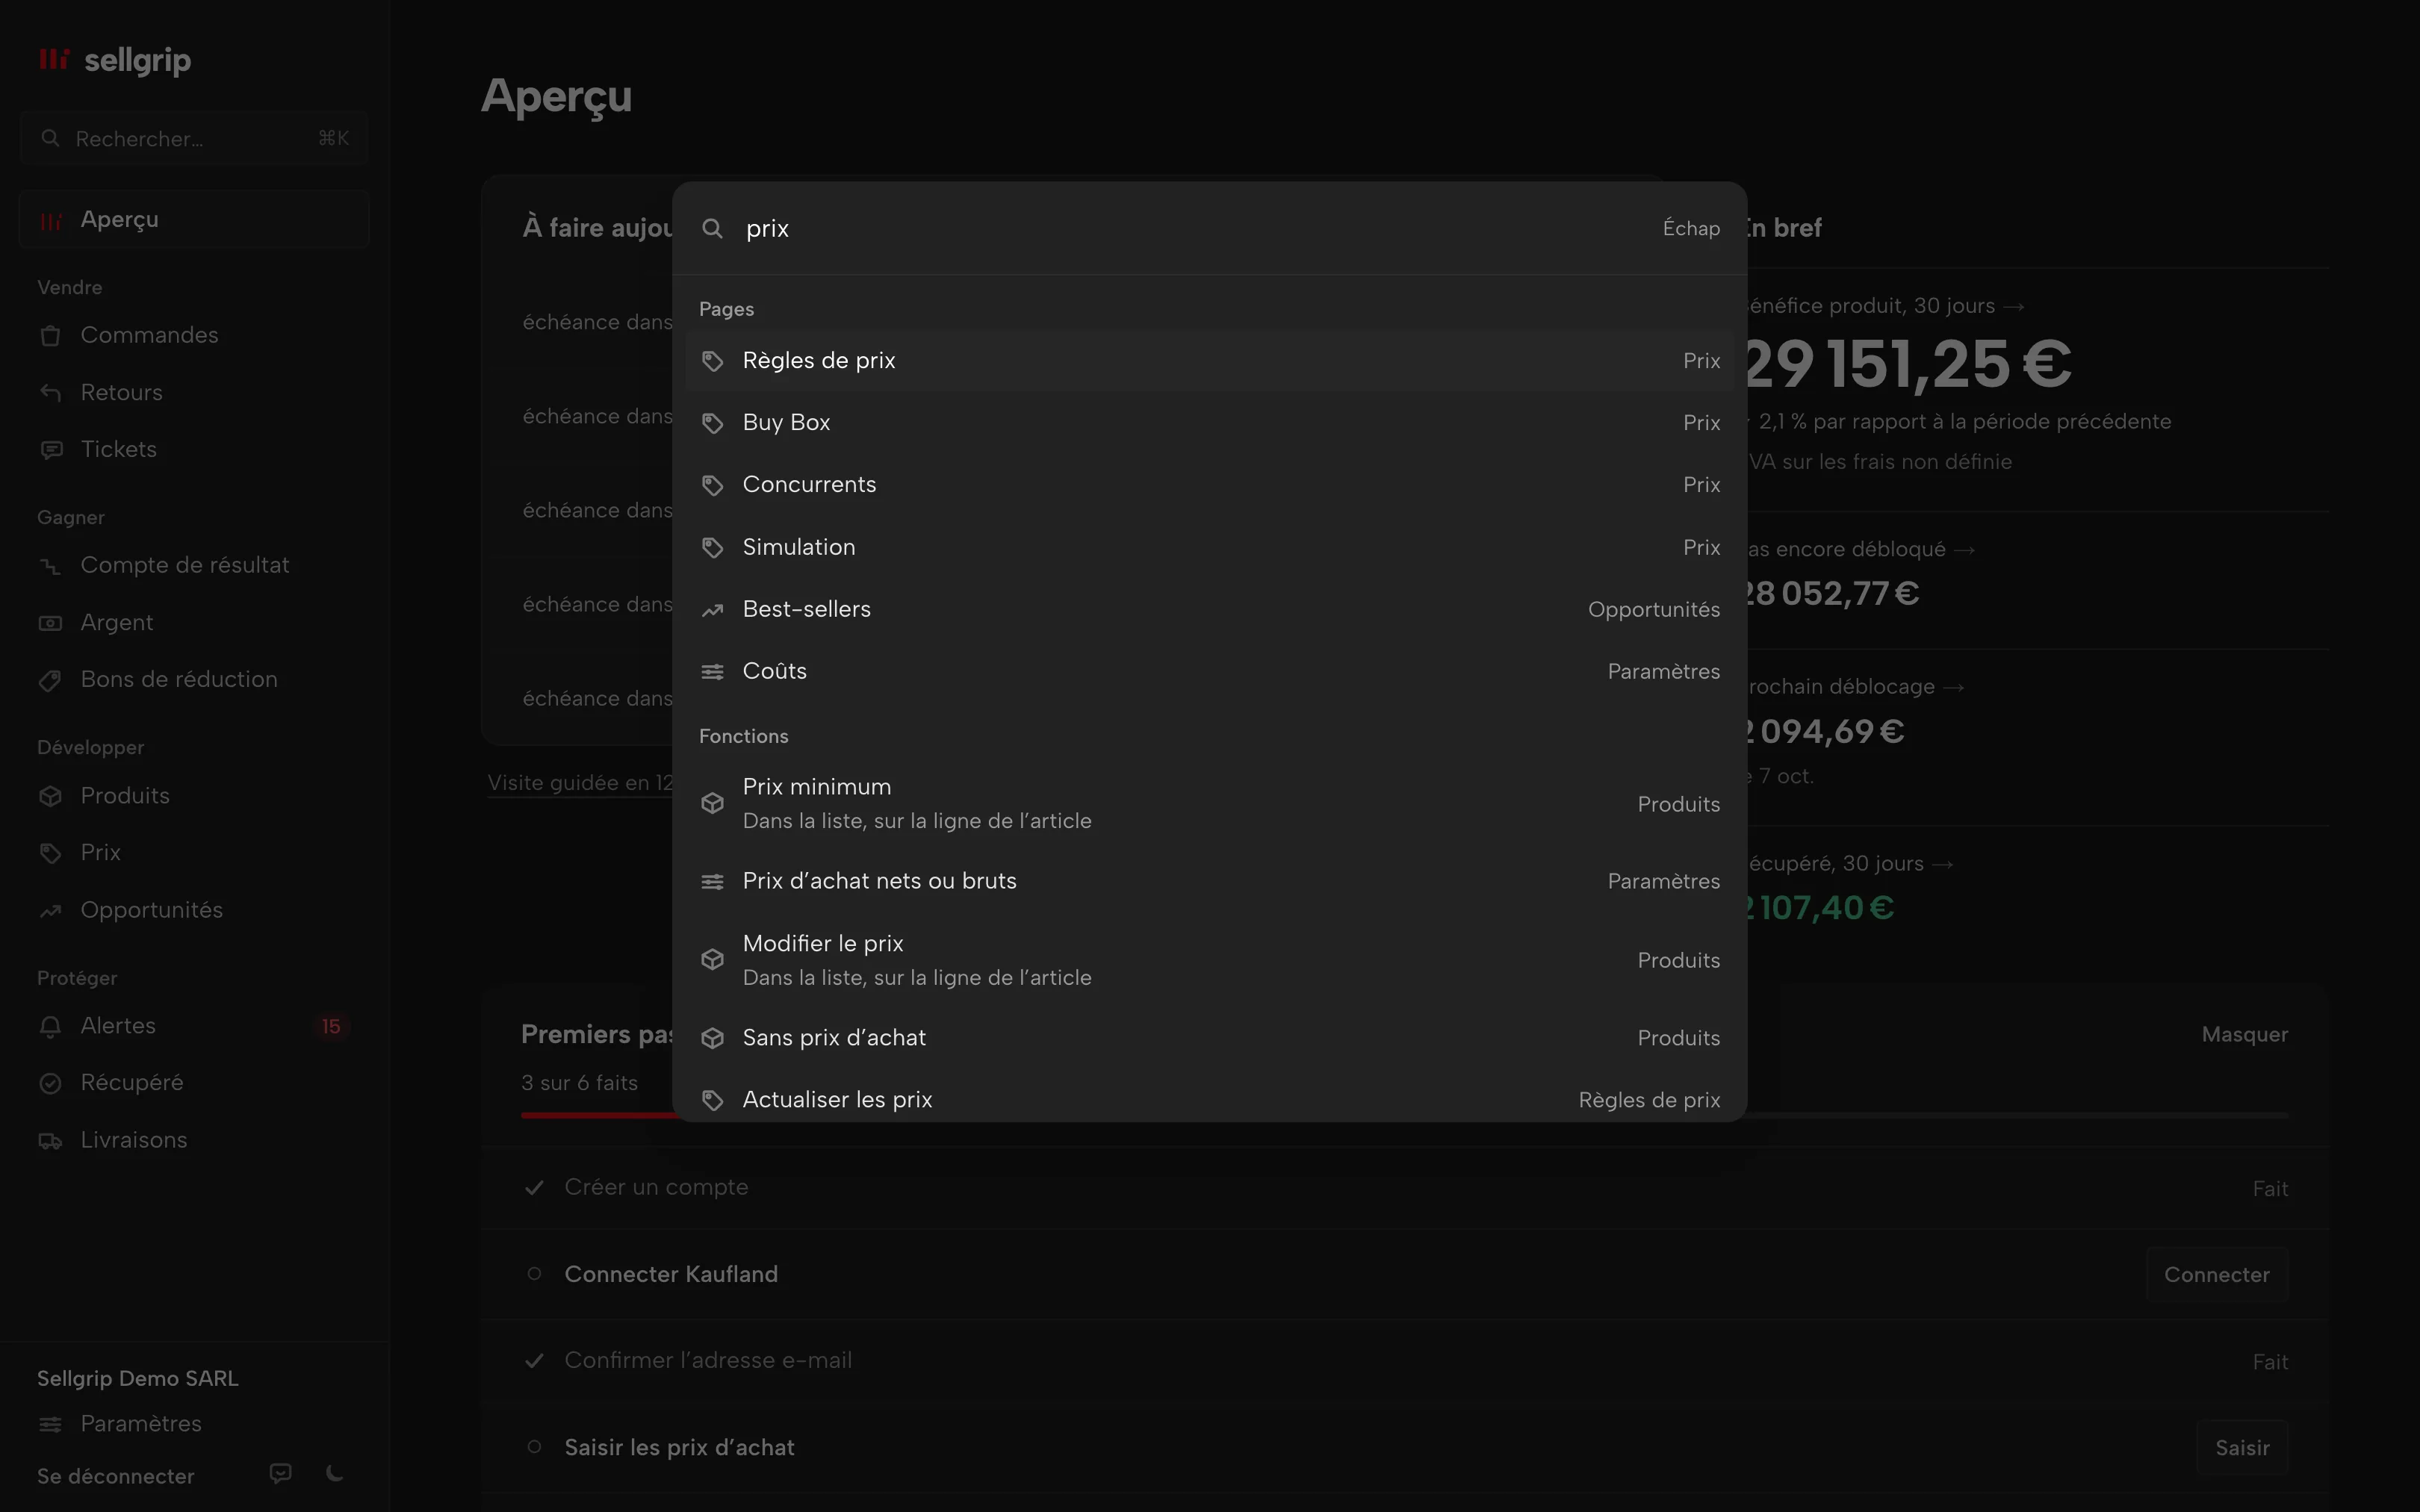The image size is (2420, 1512).
Task: Click Sellgrip Demo SARL account name
Action: click(138, 1378)
